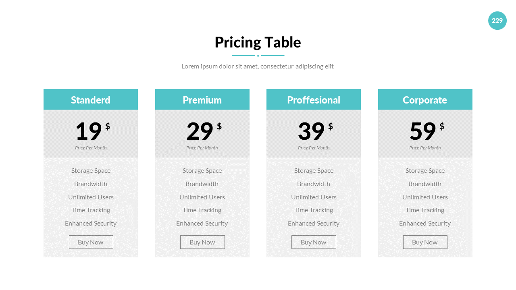Click the 19 dollar price
This screenshot has width=516, height=290.
(x=89, y=131)
